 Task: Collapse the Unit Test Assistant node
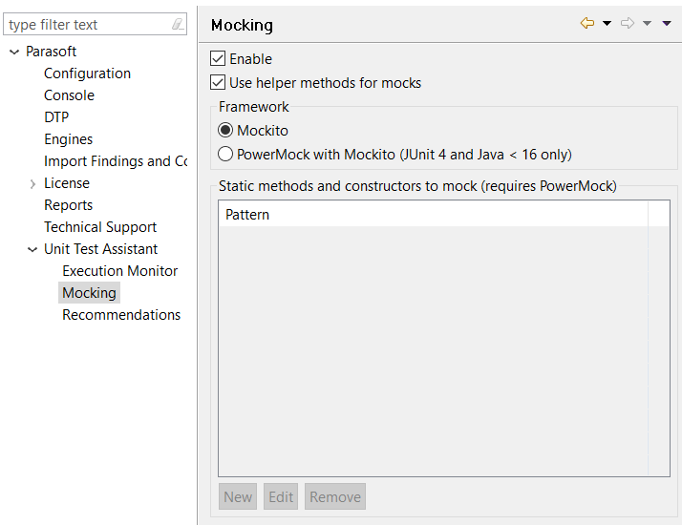[32, 250]
